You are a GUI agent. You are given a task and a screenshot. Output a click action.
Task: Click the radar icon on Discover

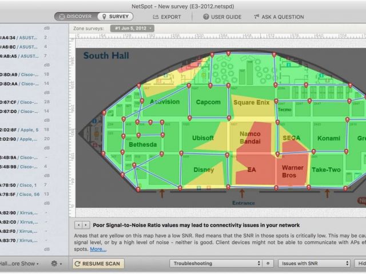[x=62, y=17]
